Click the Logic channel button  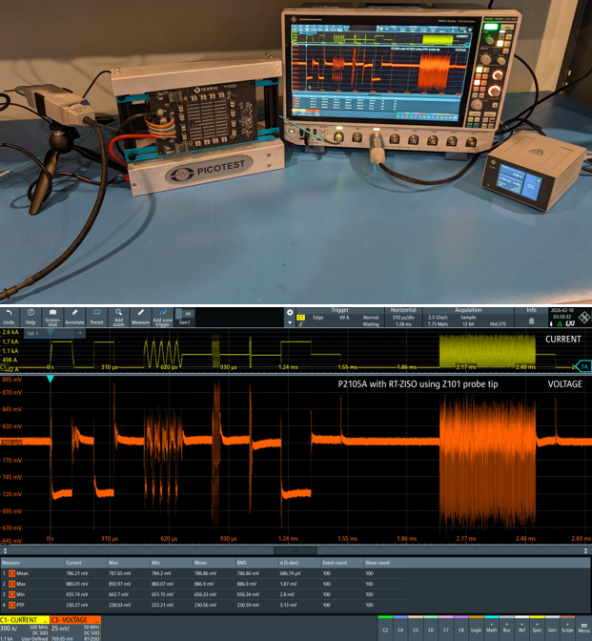point(477,628)
